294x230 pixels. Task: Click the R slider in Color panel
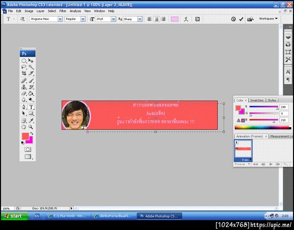point(264,107)
